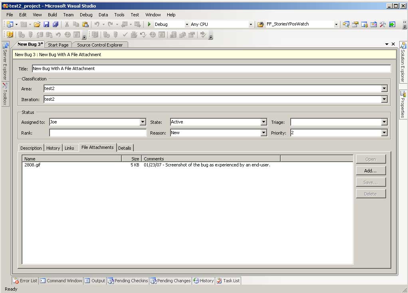
Task: Open the Window menu
Action: (x=153, y=15)
